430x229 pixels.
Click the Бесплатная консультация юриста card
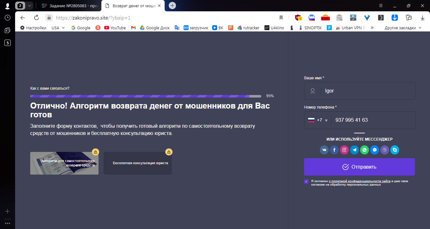[x=138, y=163]
